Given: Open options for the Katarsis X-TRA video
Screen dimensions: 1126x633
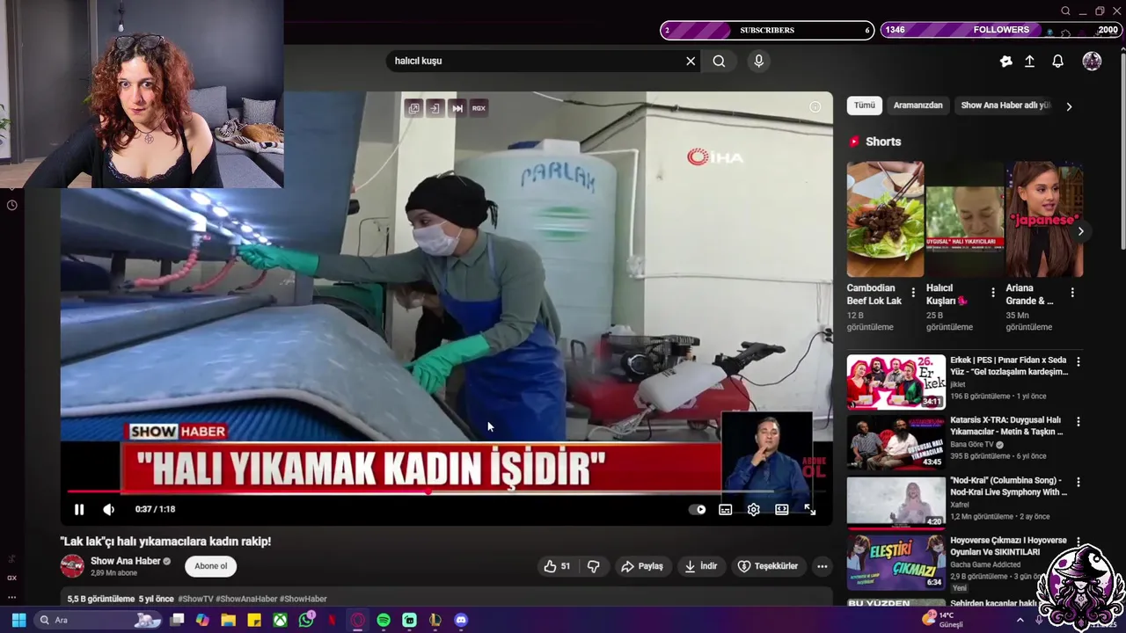Looking at the screenshot, I should click(1078, 422).
